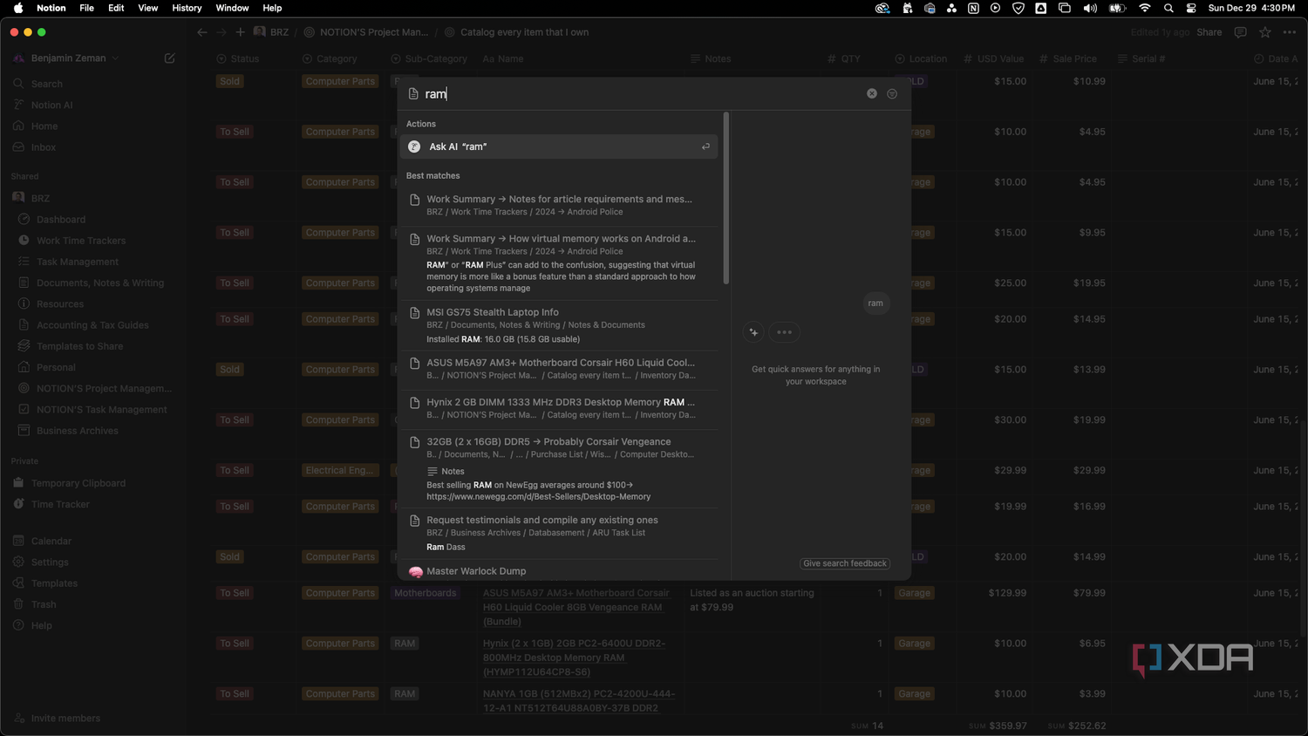Open the Hynix 2 GB DIMM 1333 MHz result
Image resolution: width=1308 pixels, height=736 pixels.
[558, 408]
